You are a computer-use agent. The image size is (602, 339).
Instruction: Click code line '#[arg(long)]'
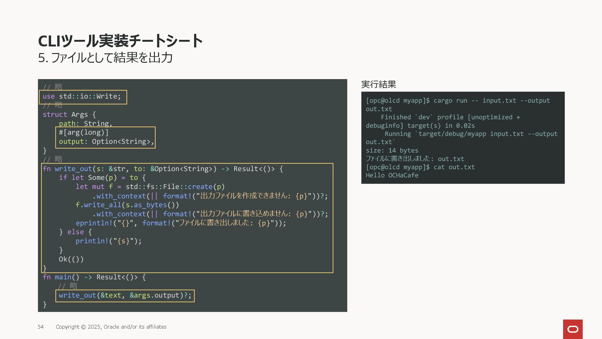tap(84, 132)
